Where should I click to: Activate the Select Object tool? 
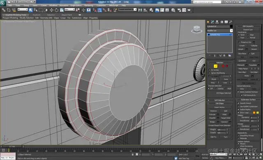(x=31, y=10)
